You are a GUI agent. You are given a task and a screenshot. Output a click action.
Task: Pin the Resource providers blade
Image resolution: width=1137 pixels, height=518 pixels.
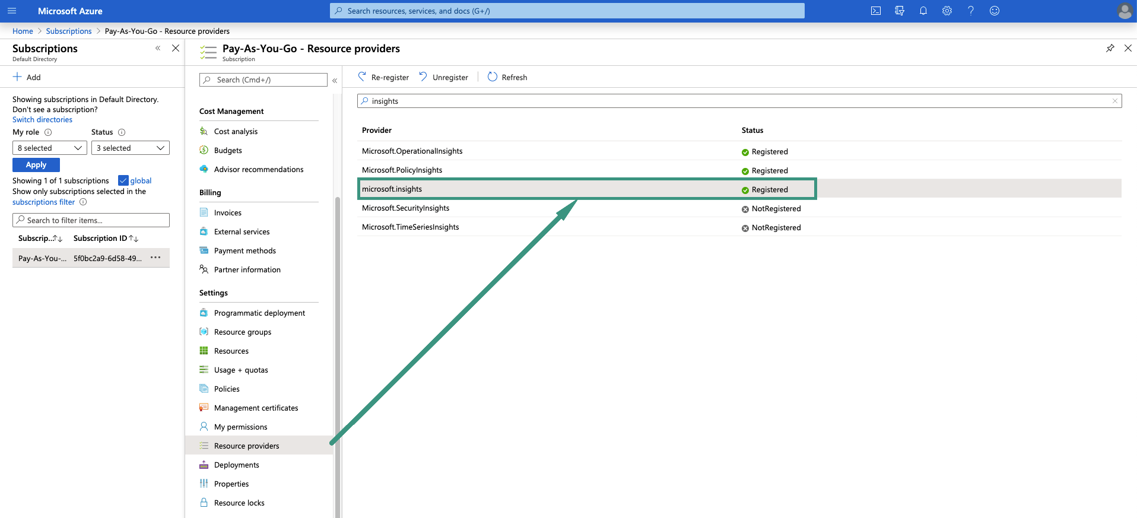pos(1110,48)
